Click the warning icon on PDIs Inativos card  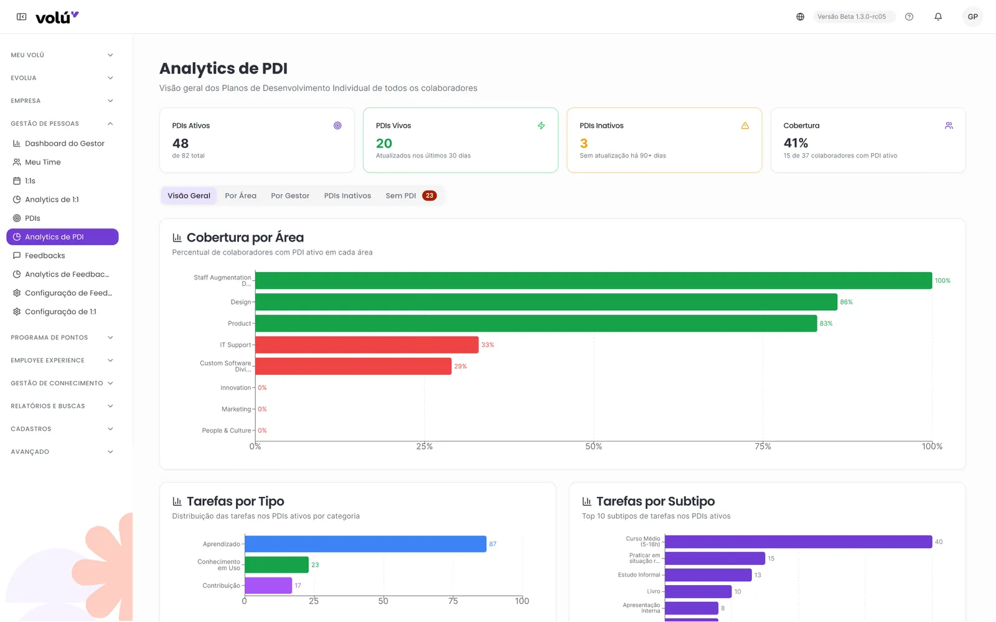pyautogui.click(x=745, y=126)
